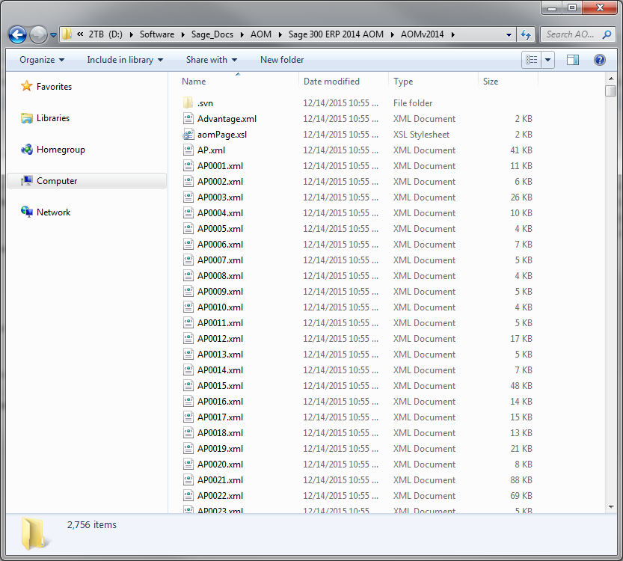Open the previous locations dropdown in address bar
This screenshot has height=561, width=623.
(x=509, y=34)
